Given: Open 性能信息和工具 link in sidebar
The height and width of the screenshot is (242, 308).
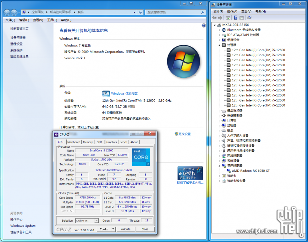Looking at the screenshot, I should [21, 232].
